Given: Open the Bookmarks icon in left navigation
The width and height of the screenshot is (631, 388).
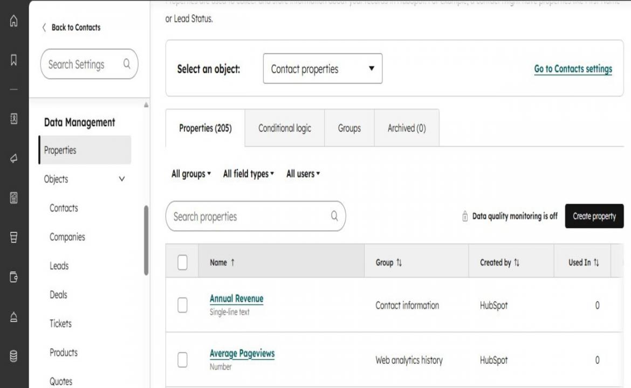Looking at the screenshot, I should [13, 60].
